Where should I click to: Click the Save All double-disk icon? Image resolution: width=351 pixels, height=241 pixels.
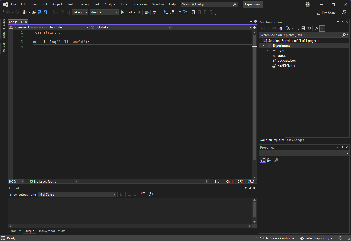pyautogui.click(x=45, y=12)
